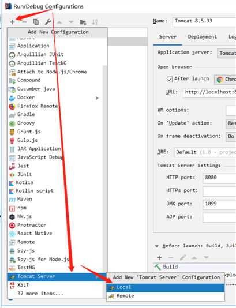Click the Name input field

pos(204,21)
